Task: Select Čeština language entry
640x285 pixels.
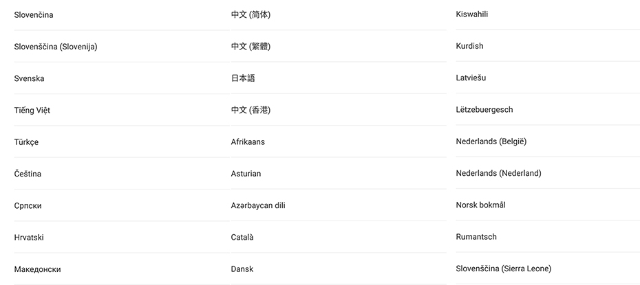Action: tap(28, 174)
